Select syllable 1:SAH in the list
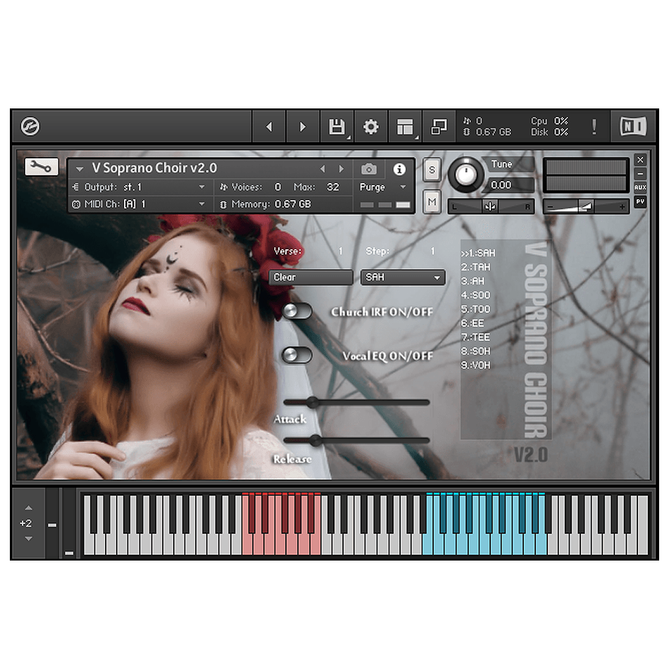This screenshot has height=669, width=669. pos(478,253)
